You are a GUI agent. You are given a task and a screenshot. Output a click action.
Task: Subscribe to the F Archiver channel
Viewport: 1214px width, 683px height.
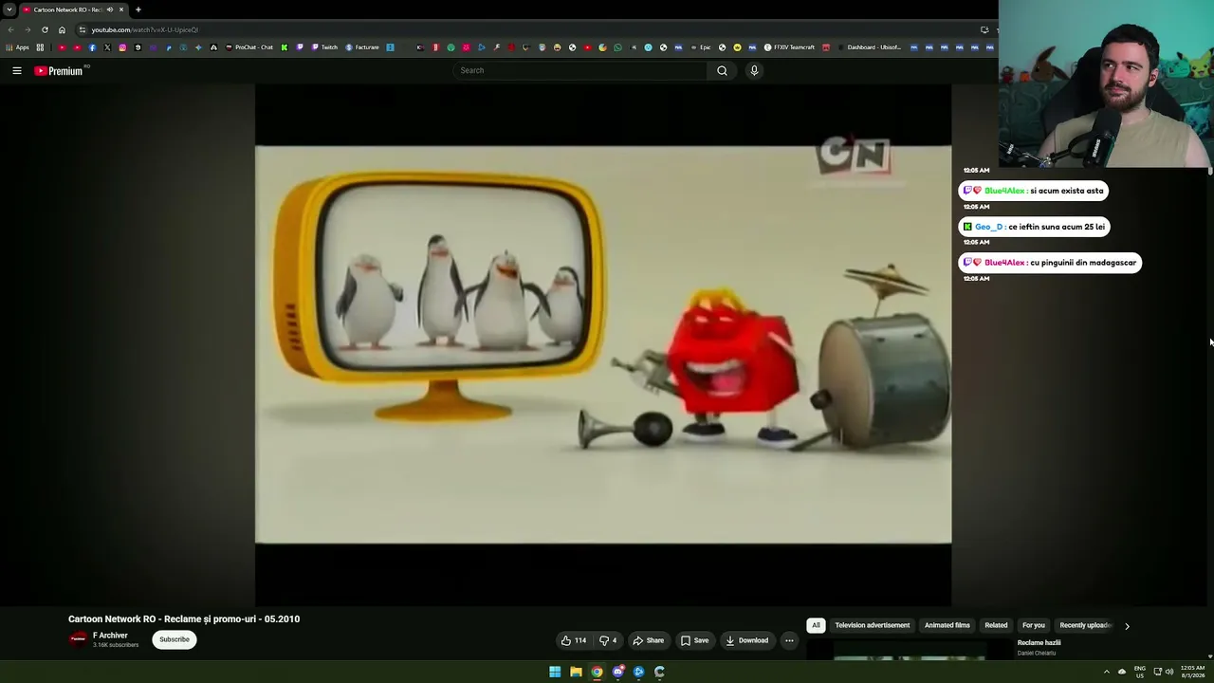[175, 639]
